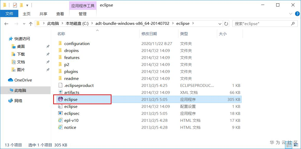Select the eclipsec file name
Image resolution: width=301 pixels, height=149 pixels.
(x=72, y=114)
